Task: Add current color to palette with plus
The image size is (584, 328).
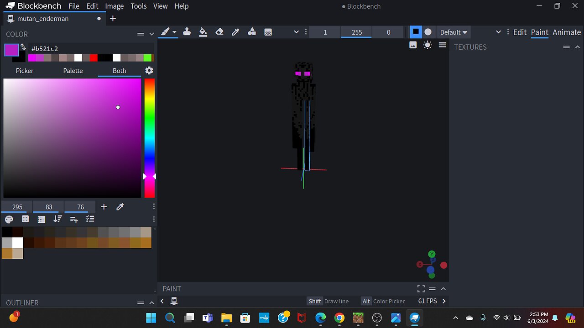Action: click(104, 207)
